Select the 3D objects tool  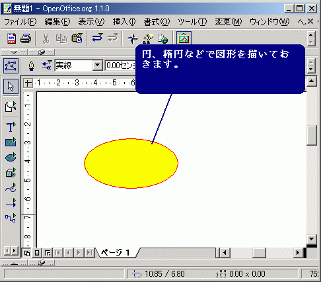click(x=11, y=173)
